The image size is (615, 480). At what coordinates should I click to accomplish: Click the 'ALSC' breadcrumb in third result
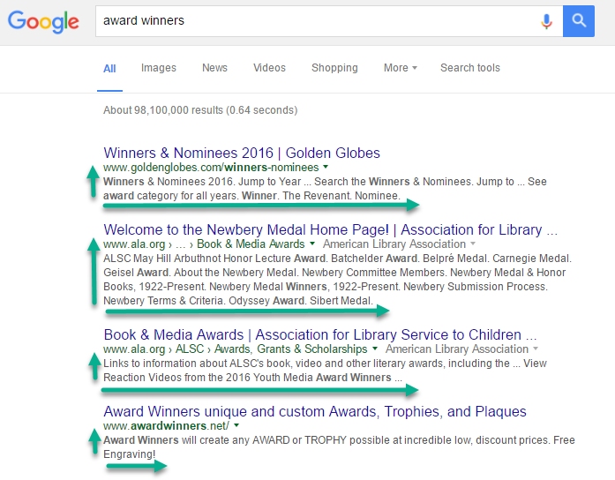tap(190, 349)
